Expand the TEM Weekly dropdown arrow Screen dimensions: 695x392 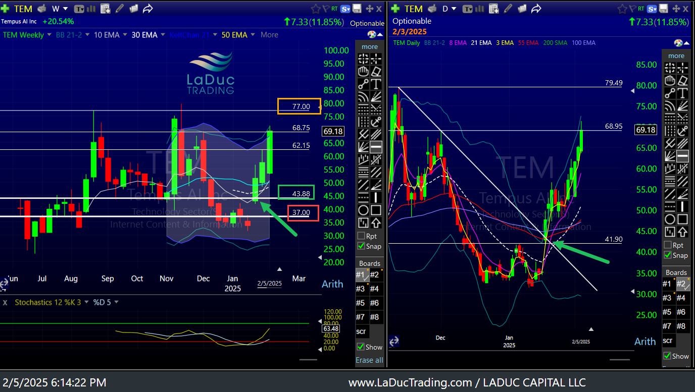pyautogui.click(x=49, y=35)
